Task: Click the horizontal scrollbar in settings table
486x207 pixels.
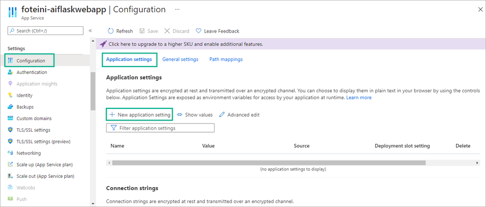Action: 269,163
